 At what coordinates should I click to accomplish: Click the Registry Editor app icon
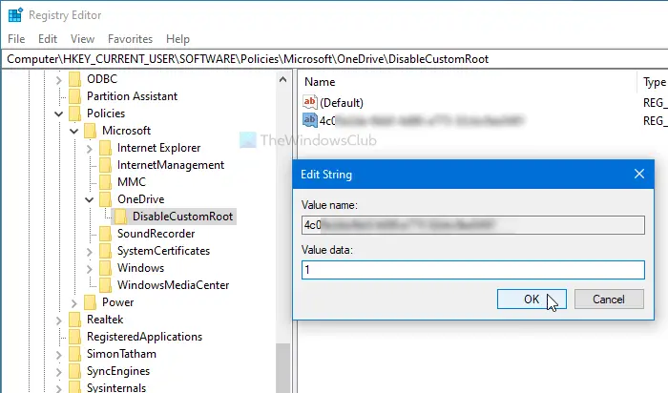coord(15,15)
